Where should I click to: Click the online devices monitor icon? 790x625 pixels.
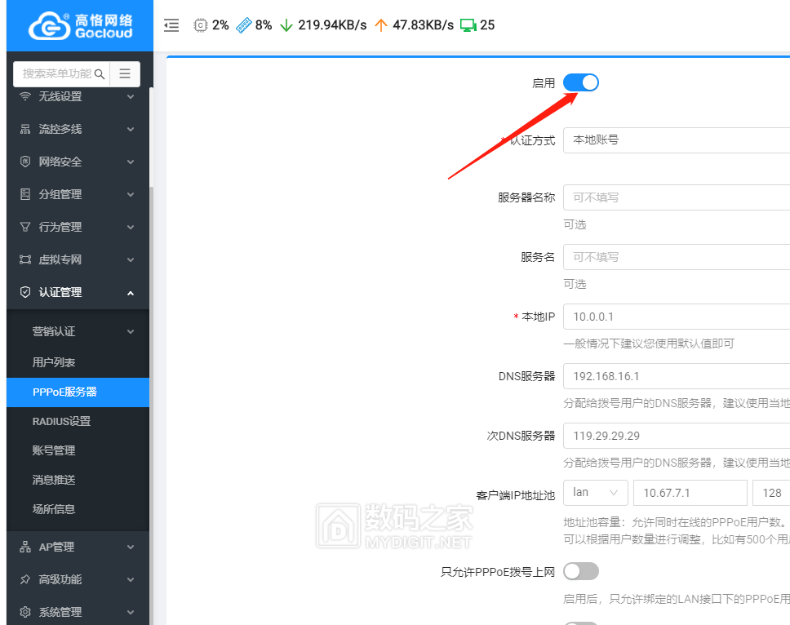(x=468, y=25)
